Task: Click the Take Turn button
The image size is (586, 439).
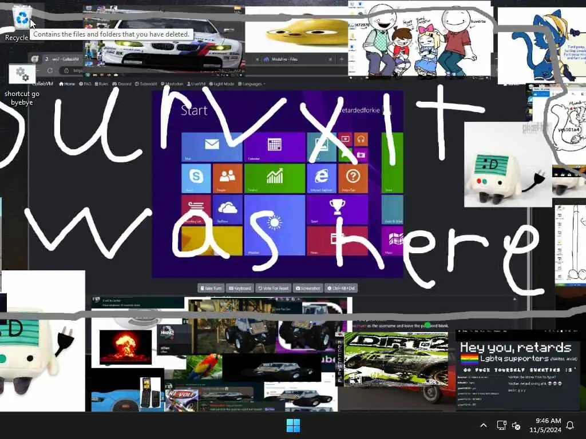Action: pyautogui.click(x=211, y=288)
